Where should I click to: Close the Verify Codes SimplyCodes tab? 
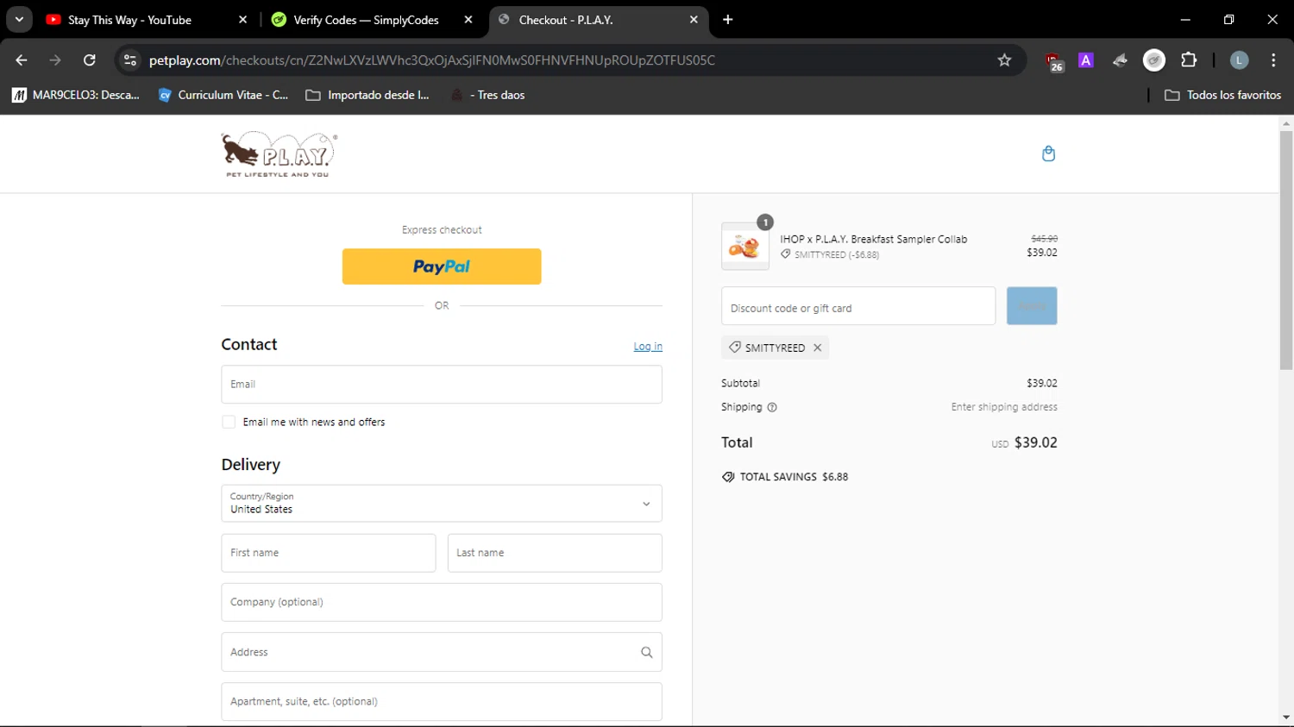click(468, 20)
